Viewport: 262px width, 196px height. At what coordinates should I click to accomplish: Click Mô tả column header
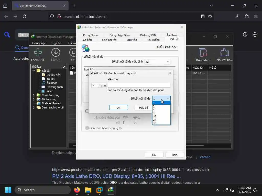click(219, 67)
